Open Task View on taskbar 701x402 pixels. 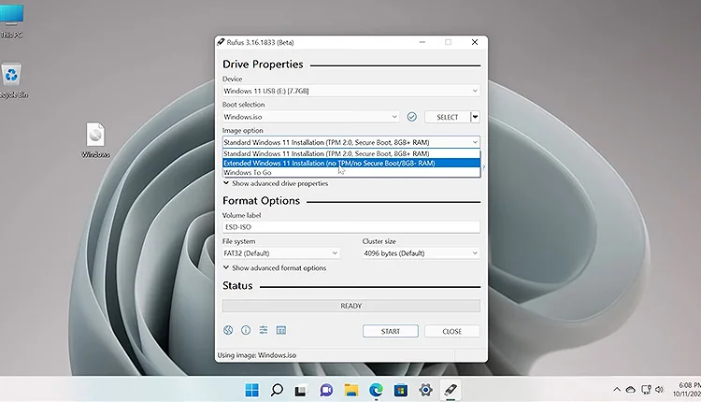(301, 390)
